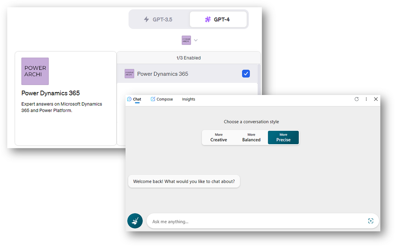Click the small Power Archi plugin icon under GPT-4
395x246 pixels.
[x=186, y=40]
